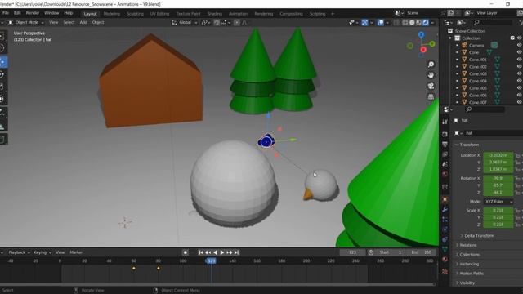Toggle snapping magnet in viewport header
This screenshot has height=294, width=523.
click(x=217, y=22)
